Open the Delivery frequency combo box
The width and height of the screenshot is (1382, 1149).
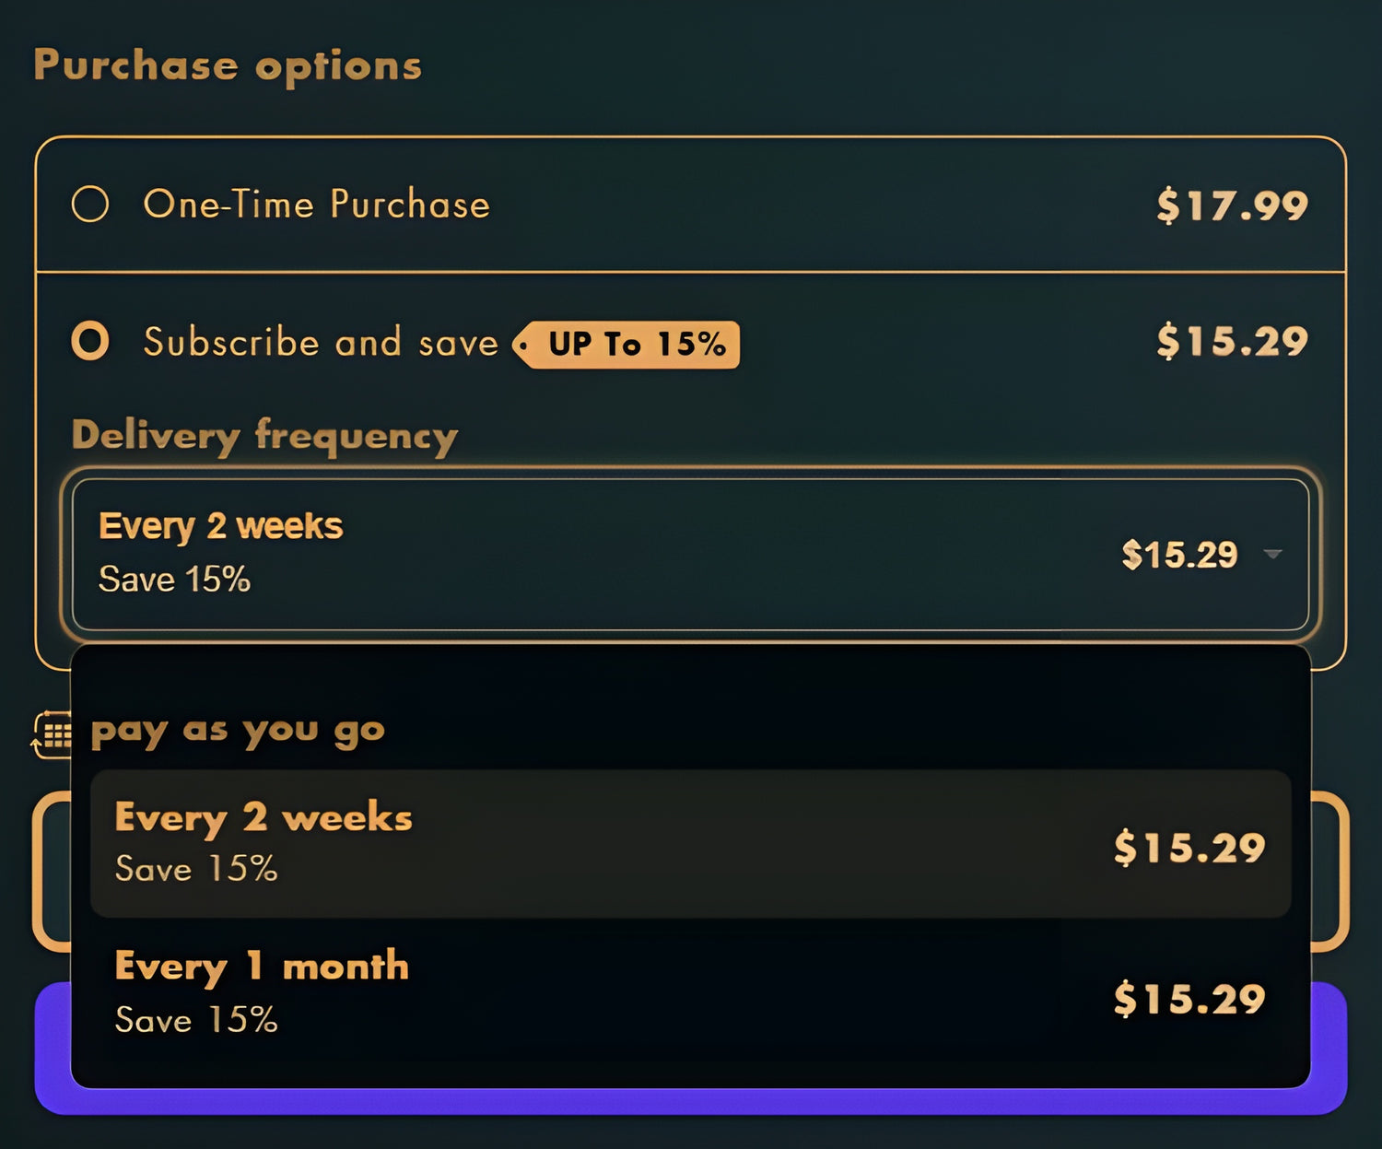689,554
